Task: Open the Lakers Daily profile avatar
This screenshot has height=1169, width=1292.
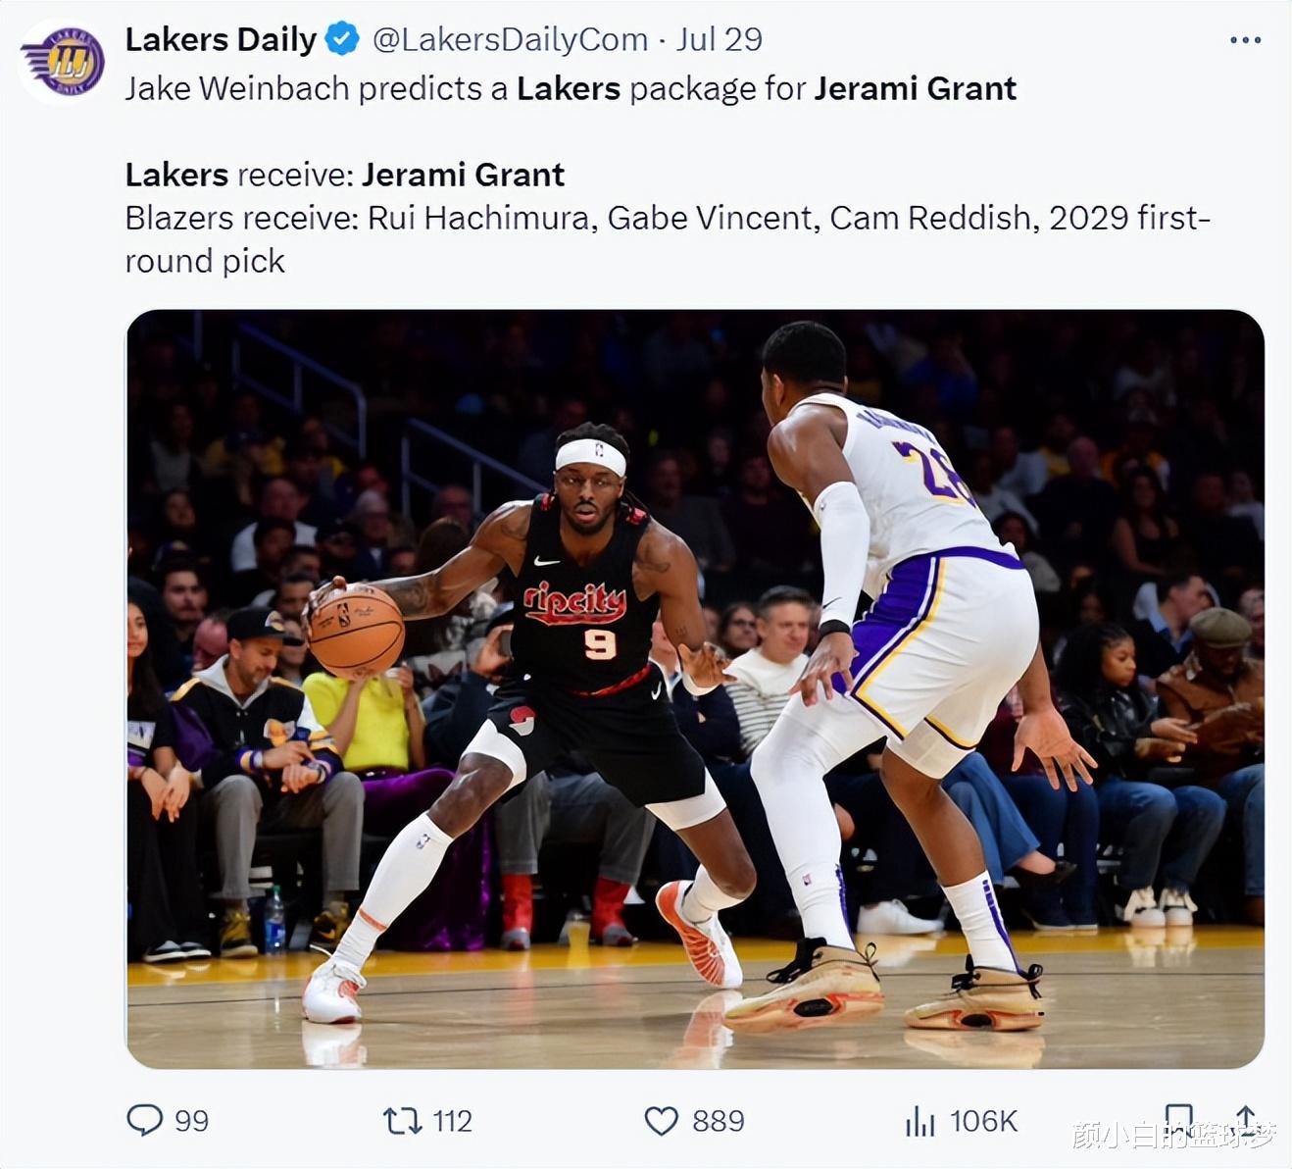Action: click(x=63, y=61)
